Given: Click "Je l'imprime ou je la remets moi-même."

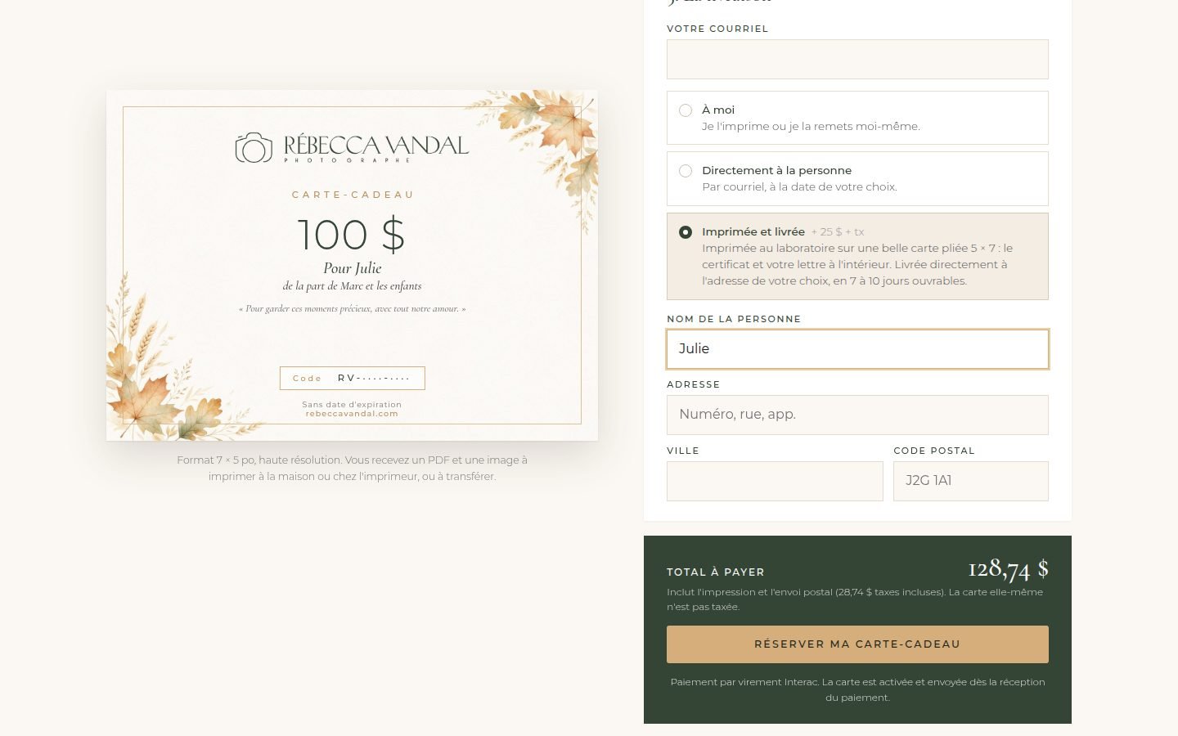Looking at the screenshot, I should 811,127.
